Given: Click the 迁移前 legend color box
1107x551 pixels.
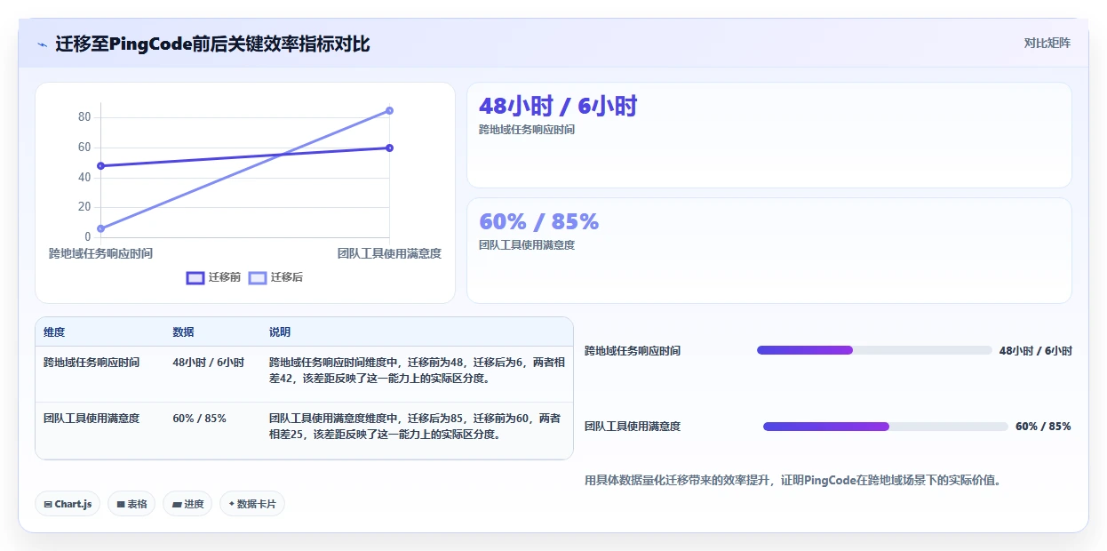Looking at the screenshot, I should (195, 277).
